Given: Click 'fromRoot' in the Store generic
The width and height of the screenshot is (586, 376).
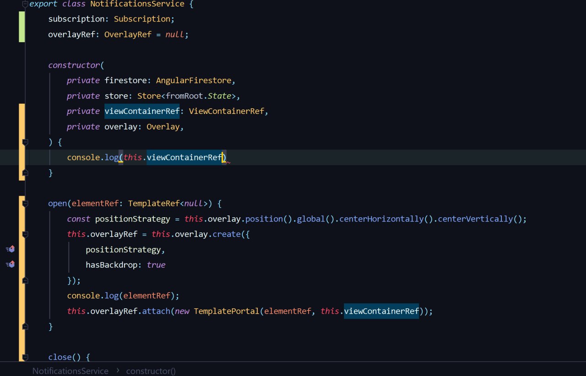Looking at the screenshot, I should pyautogui.click(x=184, y=96).
